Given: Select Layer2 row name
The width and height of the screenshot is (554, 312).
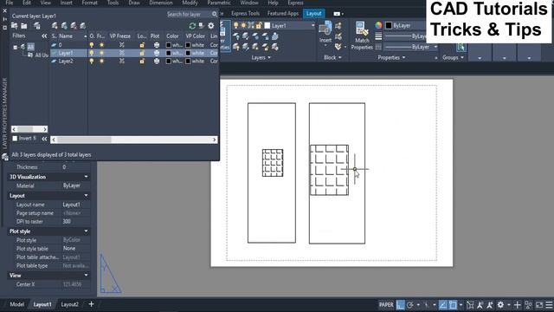Looking at the screenshot, I should tap(66, 62).
